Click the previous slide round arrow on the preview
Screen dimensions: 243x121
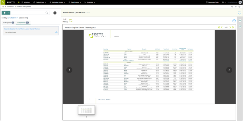(x=69, y=70)
